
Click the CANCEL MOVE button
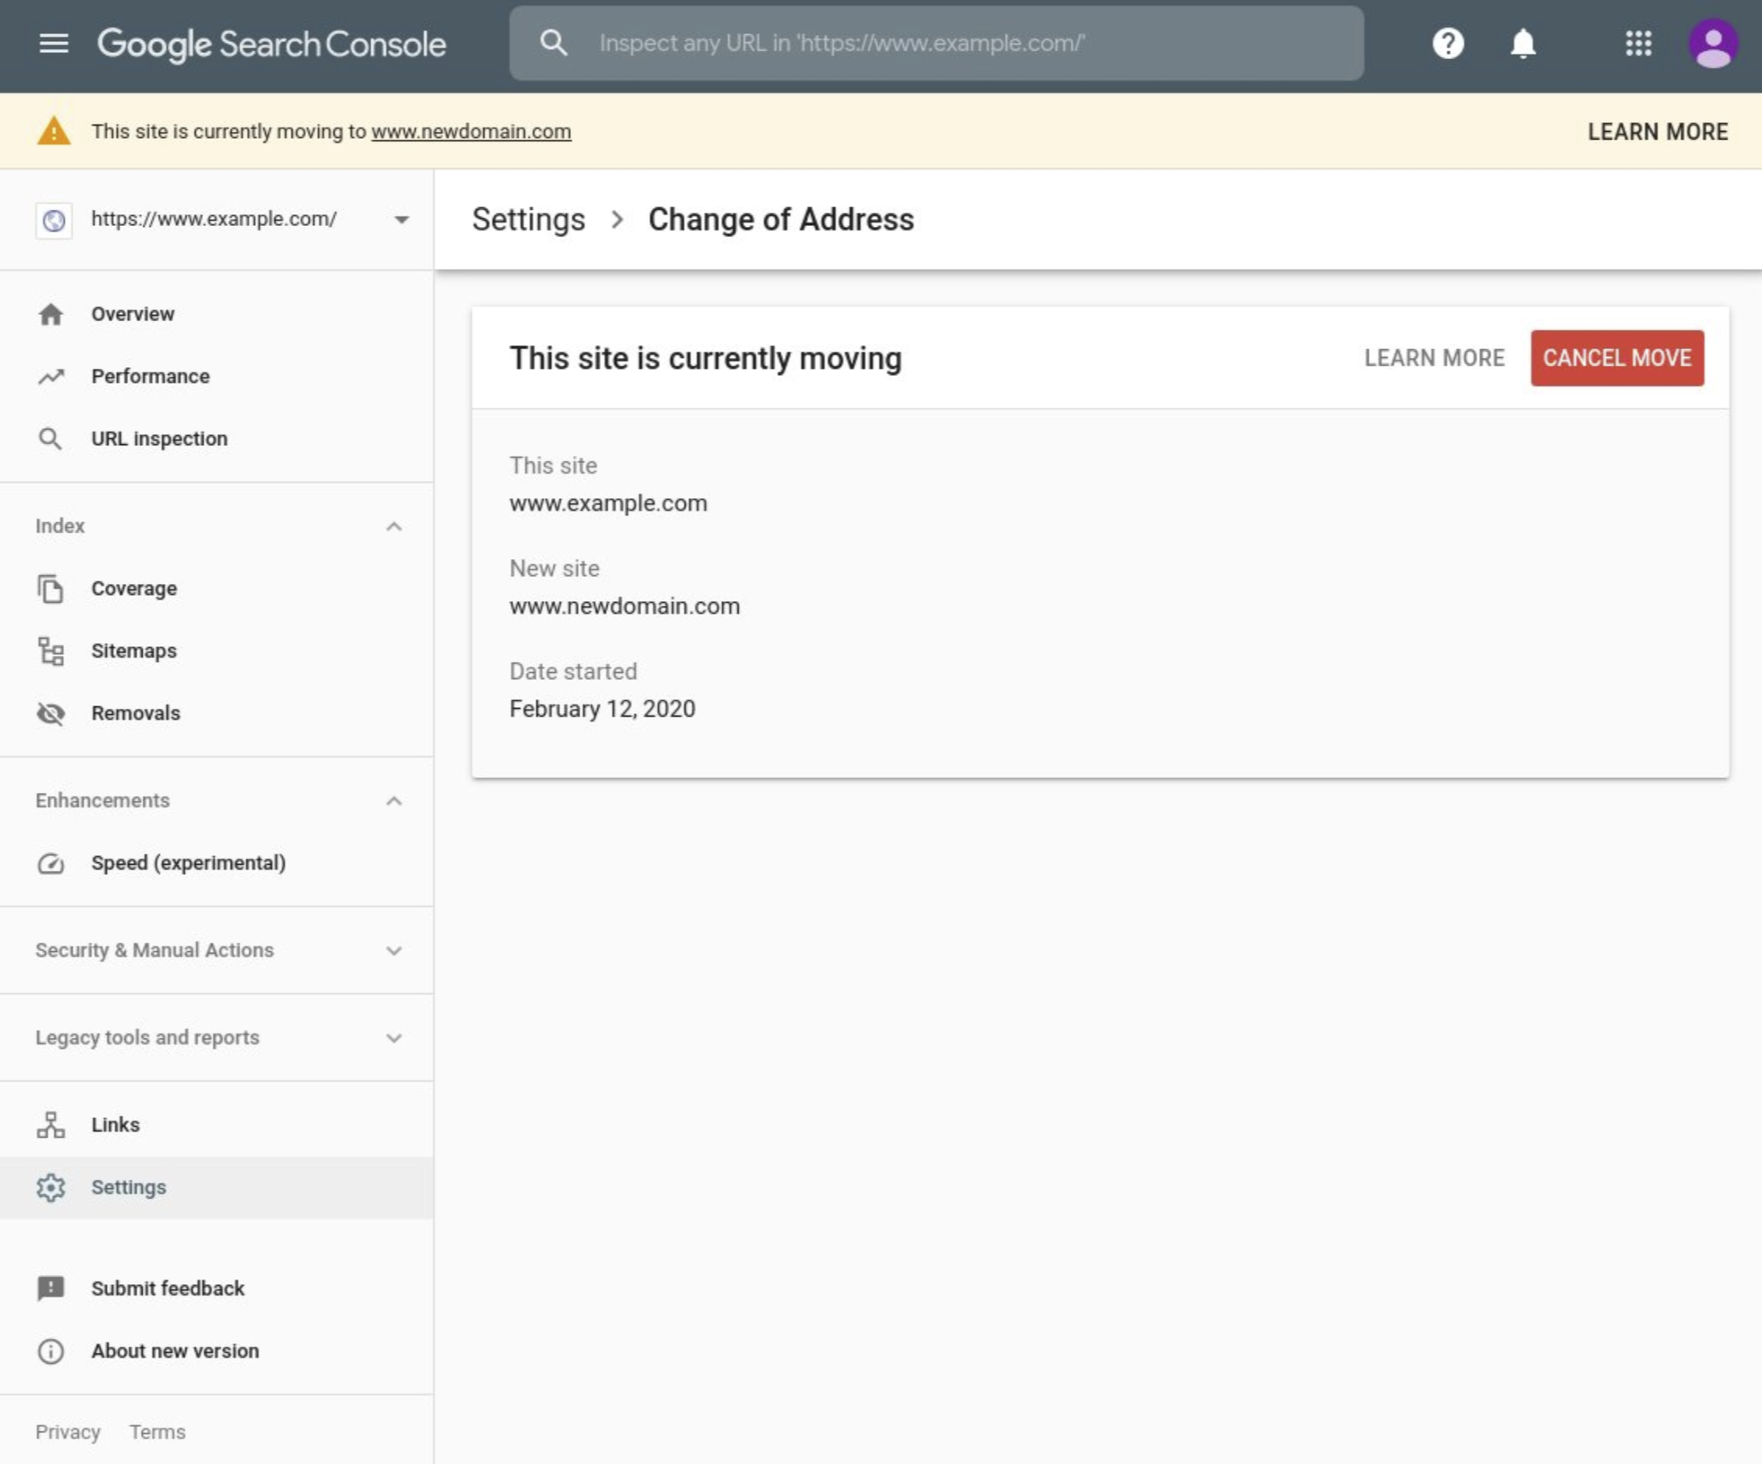[x=1616, y=358]
